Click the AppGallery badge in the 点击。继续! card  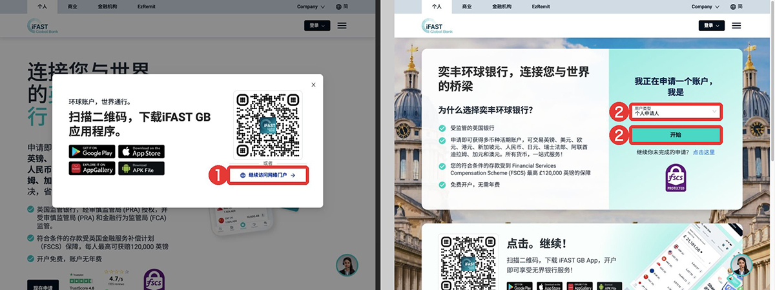pos(579,286)
